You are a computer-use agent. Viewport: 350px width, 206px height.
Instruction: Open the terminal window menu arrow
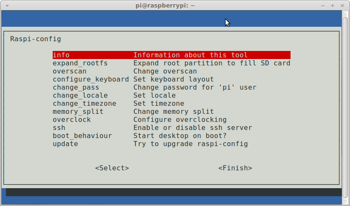point(7,6)
